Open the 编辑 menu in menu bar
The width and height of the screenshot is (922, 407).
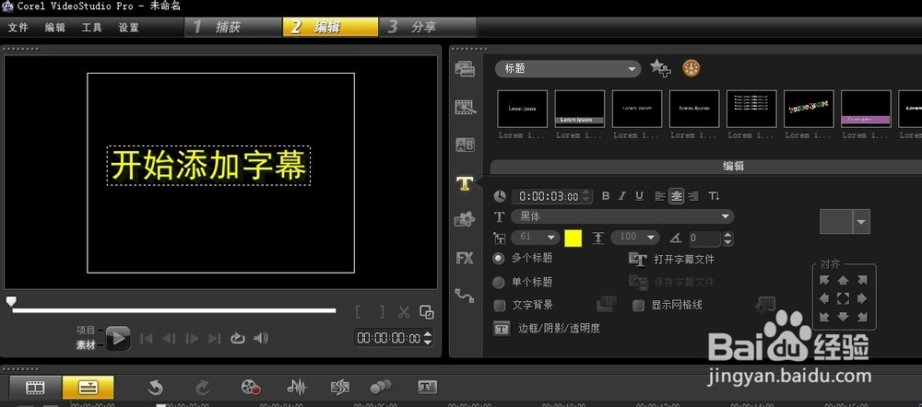tap(54, 28)
